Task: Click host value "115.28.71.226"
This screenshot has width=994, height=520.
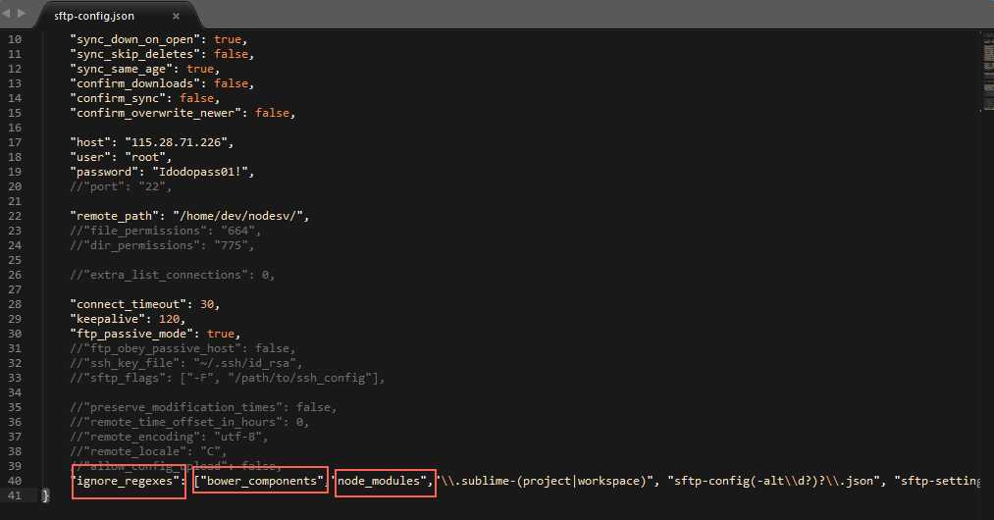Action: pos(176,142)
